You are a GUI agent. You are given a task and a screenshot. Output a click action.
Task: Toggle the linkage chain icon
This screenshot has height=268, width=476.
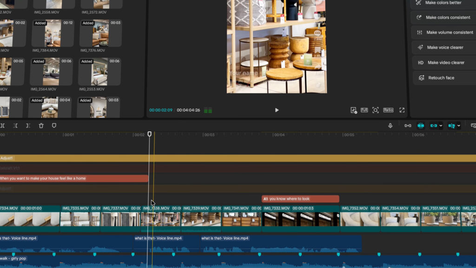click(x=434, y=126)
